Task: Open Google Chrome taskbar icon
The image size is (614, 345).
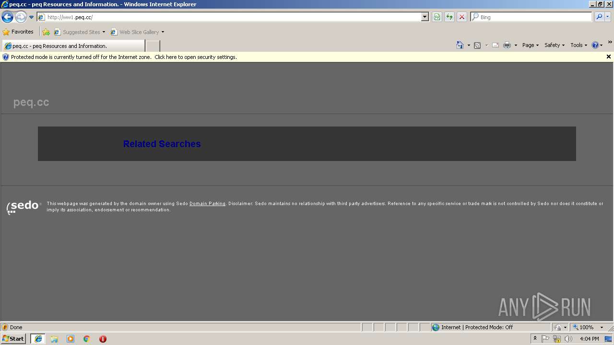Action: point(87,339)
